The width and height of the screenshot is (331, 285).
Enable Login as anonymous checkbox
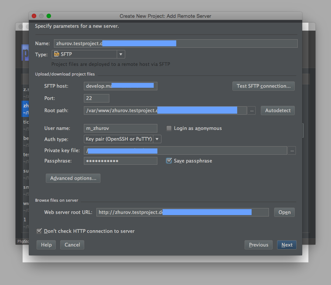coord(169,128)
